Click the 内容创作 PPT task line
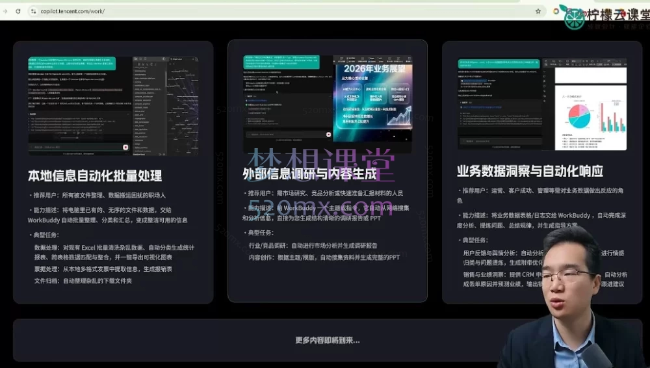 click(x=324, y=257)
